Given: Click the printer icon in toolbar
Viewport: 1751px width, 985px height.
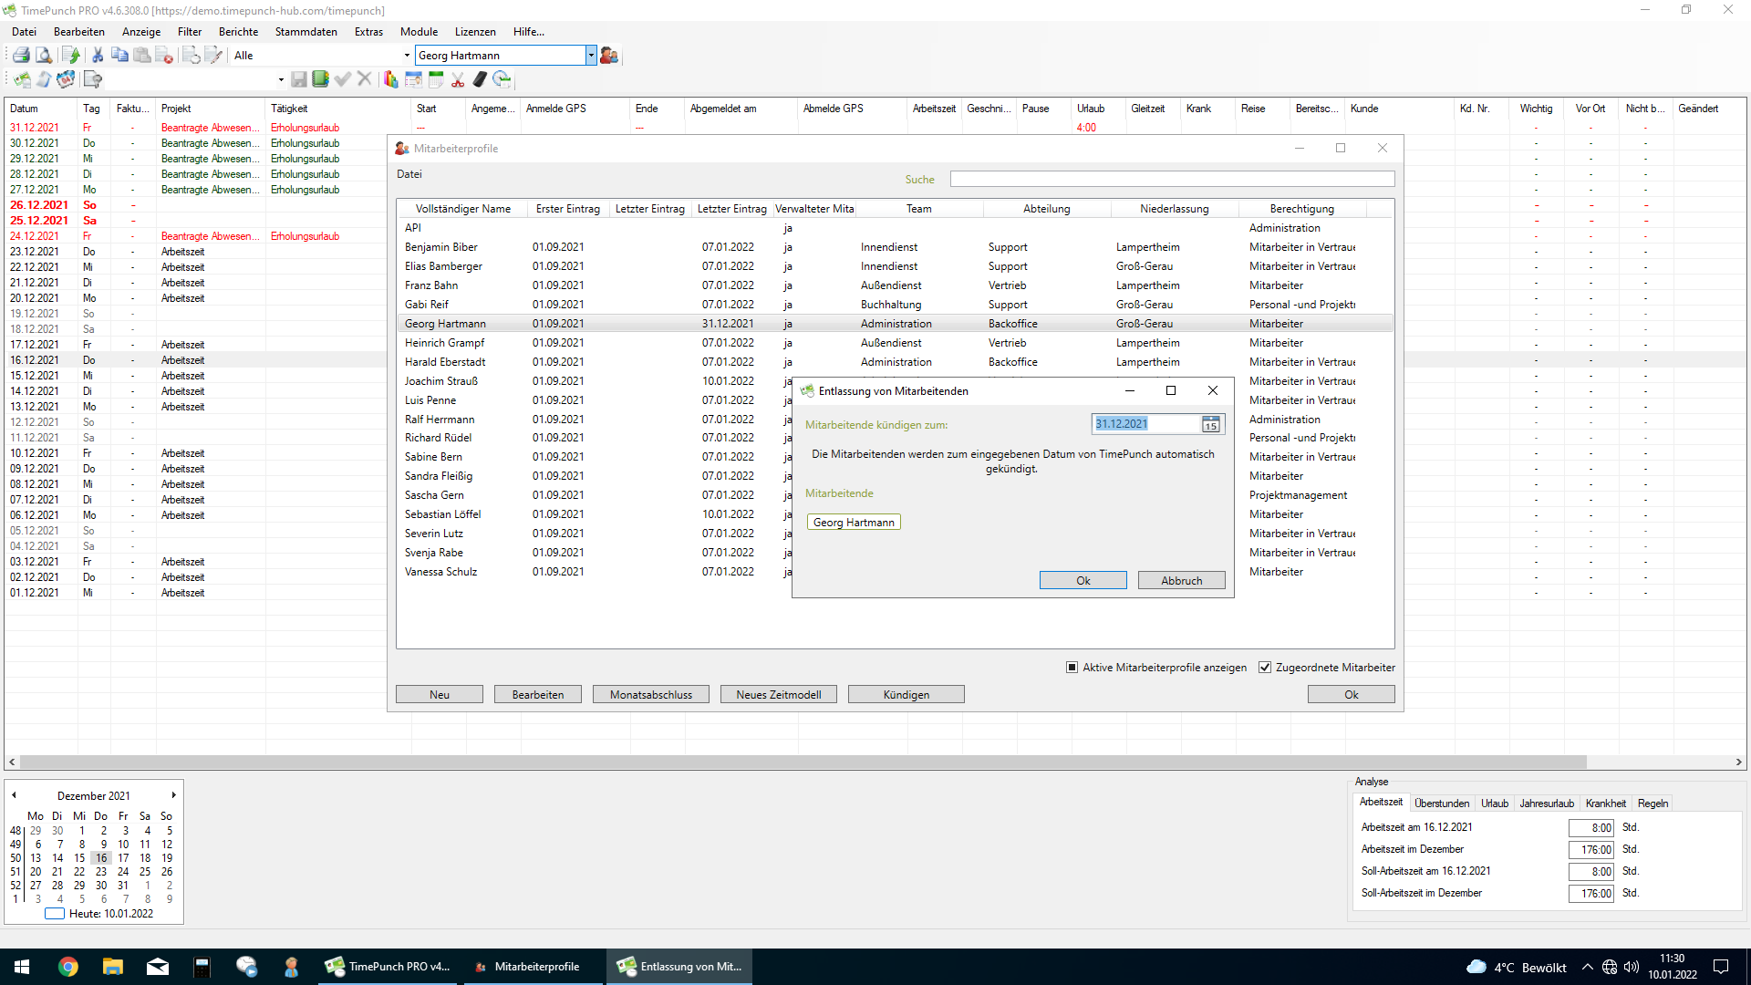Looking at the screenshot, I should pyautogui.click(x=20, y=56).
